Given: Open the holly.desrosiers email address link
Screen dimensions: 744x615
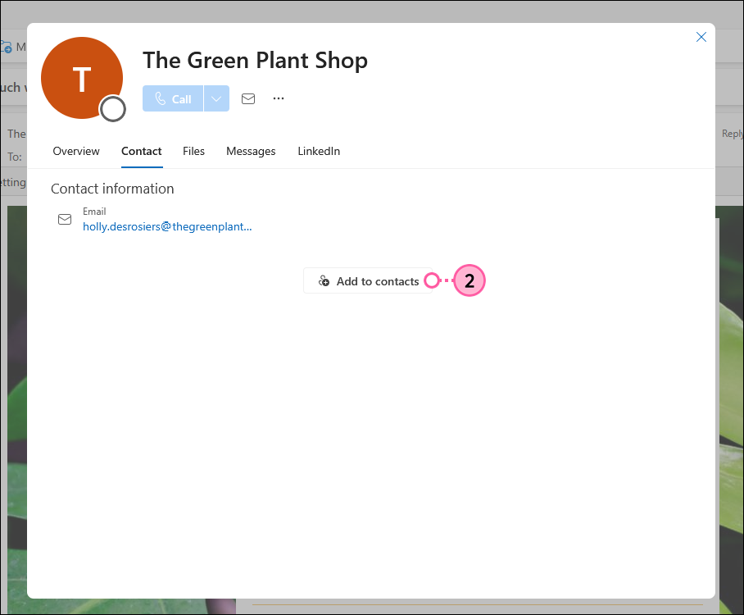Looking at the screenshot, I should (x=167, y=227).
